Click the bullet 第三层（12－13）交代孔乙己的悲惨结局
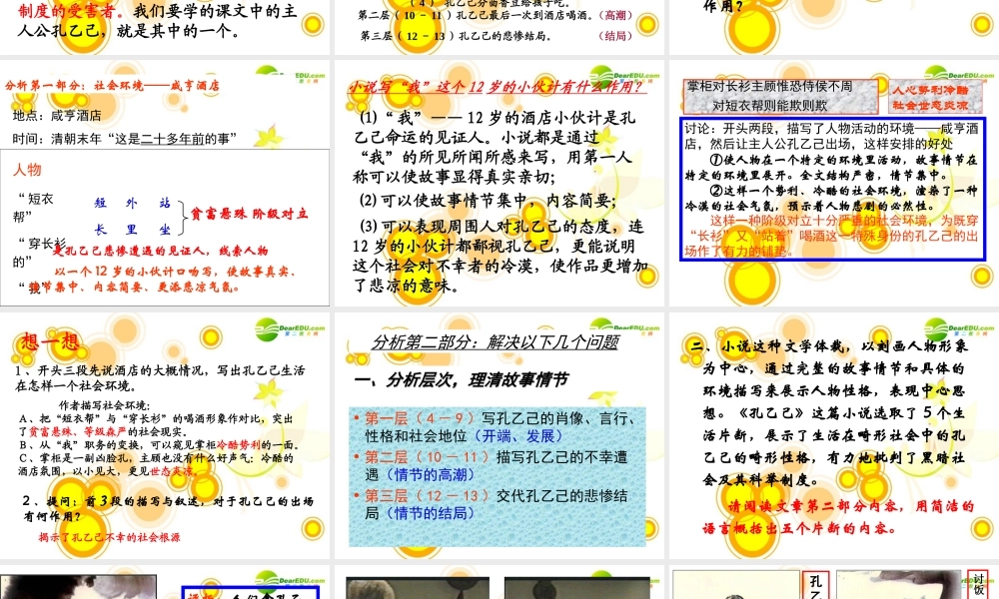The image size is (999, 599). click(x=491, y=504)
